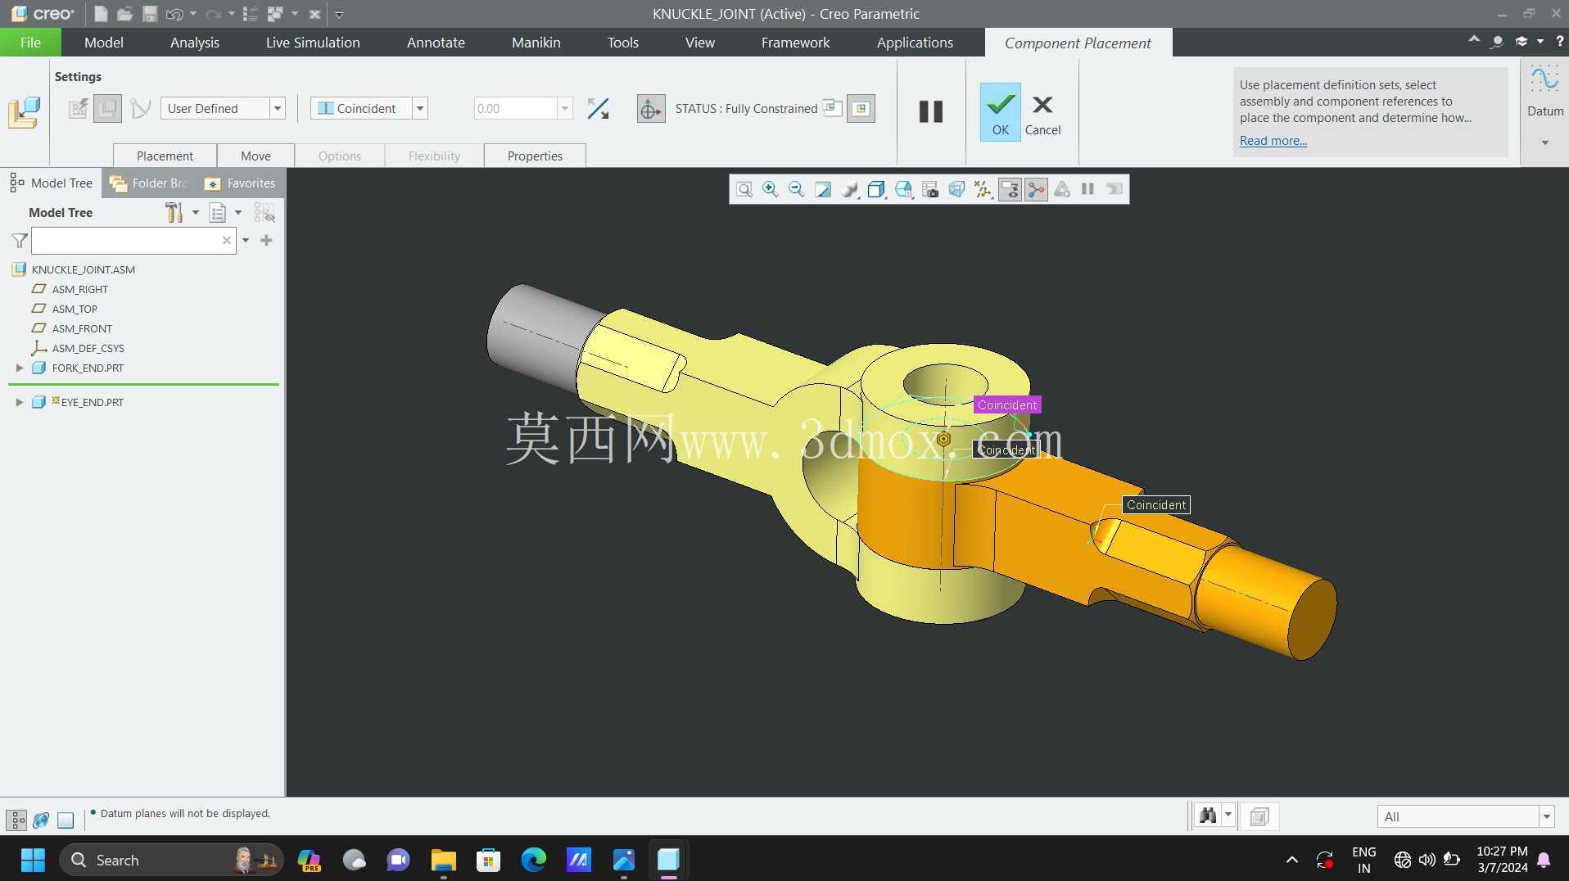1569x881 pixels.
Task: Open the display style sphere icon
Action: click(849, 190)
